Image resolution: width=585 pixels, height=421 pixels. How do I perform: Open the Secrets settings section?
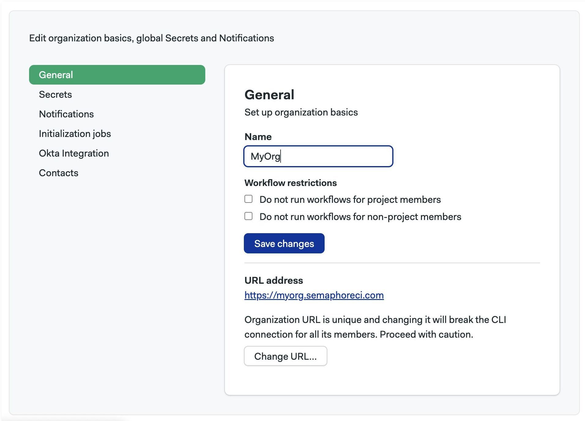pyautogui.click(x=55, y=94)
